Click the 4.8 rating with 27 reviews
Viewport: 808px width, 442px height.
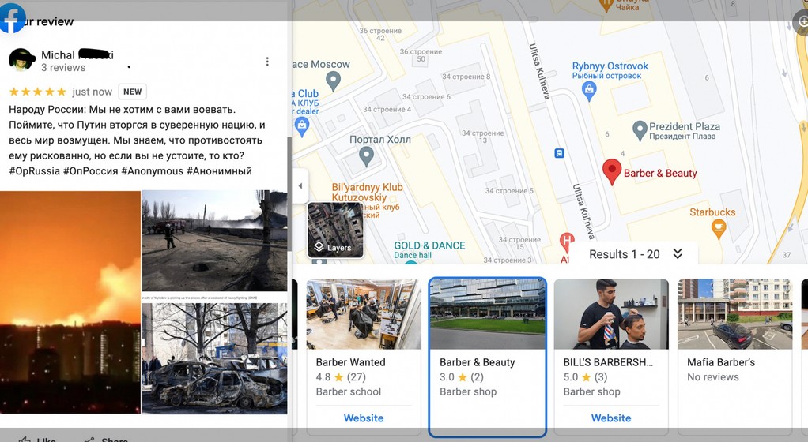[341, 377]
